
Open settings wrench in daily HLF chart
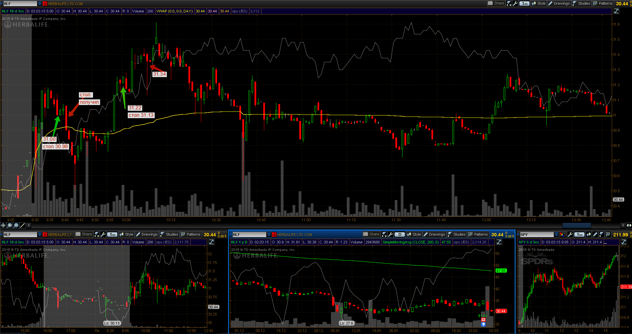[391, 234]
